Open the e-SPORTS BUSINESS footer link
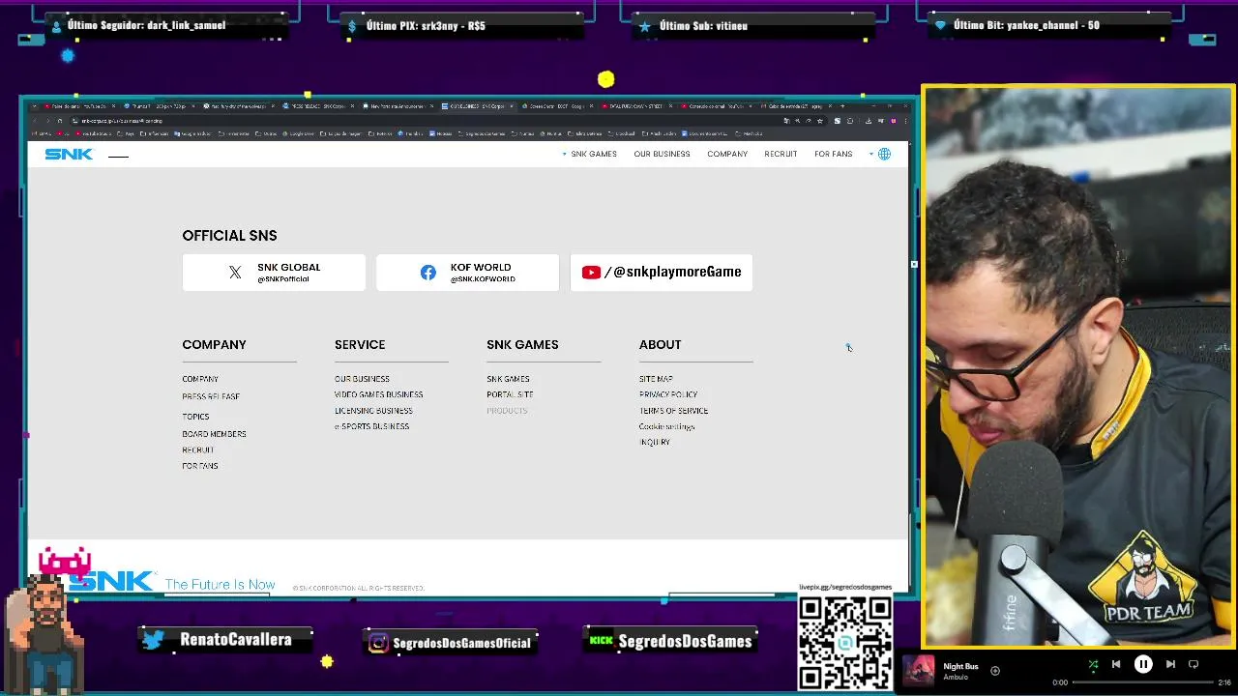1238x696 pixels. click(371, 426)
